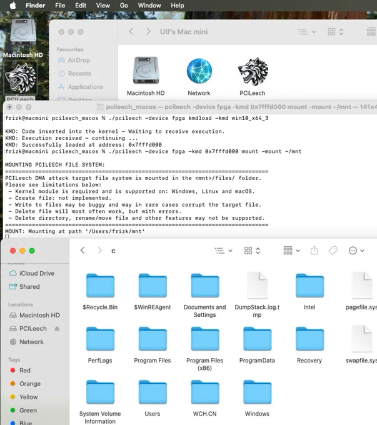Image resolution: width=377 pixels, height=425 pixels.
Task: Open the Finder menu
Action: (x=35, y=6)
